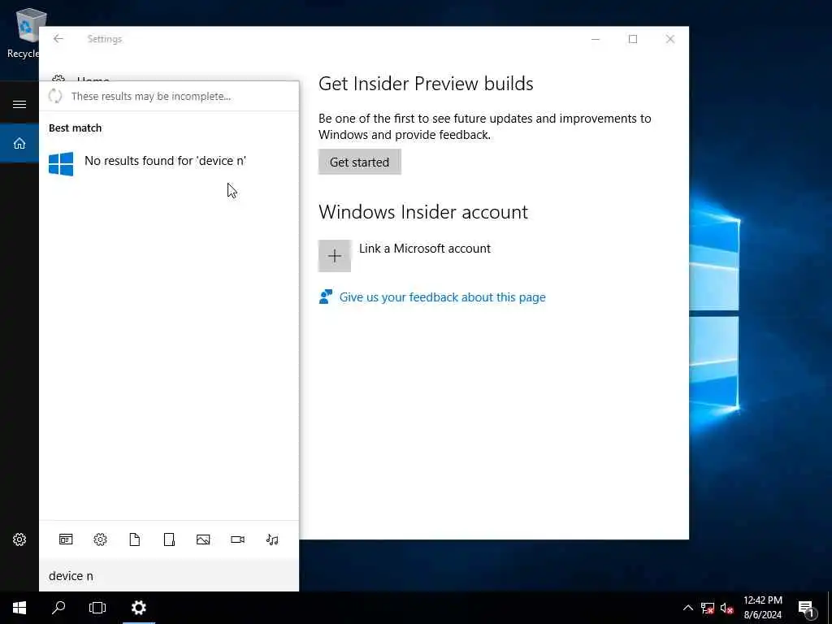
Task: Open the Action Center notifications icon
Action: point(805,608)
